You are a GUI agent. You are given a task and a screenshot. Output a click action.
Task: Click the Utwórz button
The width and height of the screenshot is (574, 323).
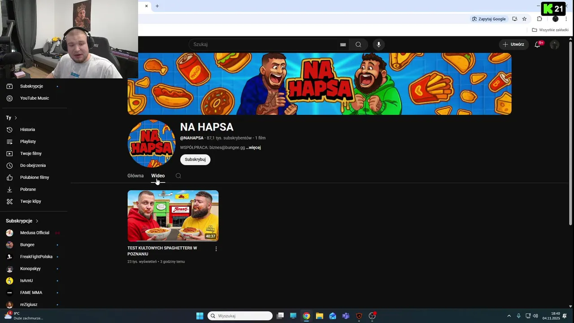pyautogui.click(x=513, y=44)
